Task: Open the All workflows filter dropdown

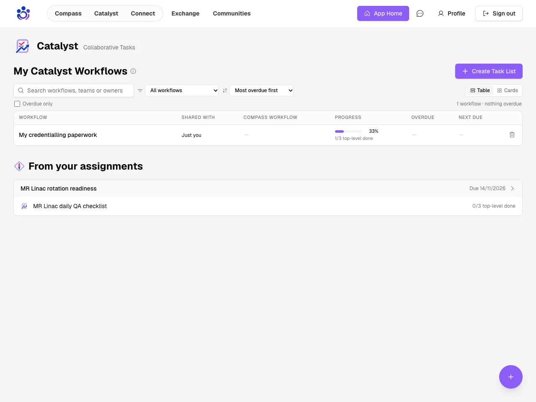Action: [x=182, y=90]
